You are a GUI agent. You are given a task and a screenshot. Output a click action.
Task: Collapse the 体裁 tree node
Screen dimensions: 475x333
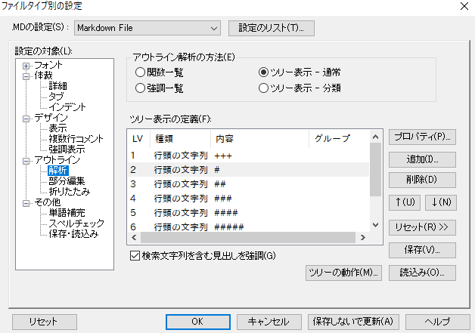click(x=26, y=76)
